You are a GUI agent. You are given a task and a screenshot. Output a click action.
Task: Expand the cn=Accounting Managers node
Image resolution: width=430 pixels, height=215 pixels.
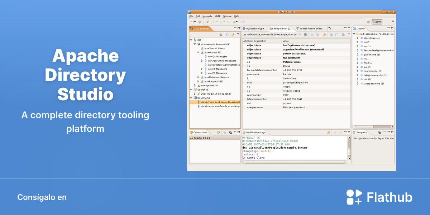click(x=202, y=61)
